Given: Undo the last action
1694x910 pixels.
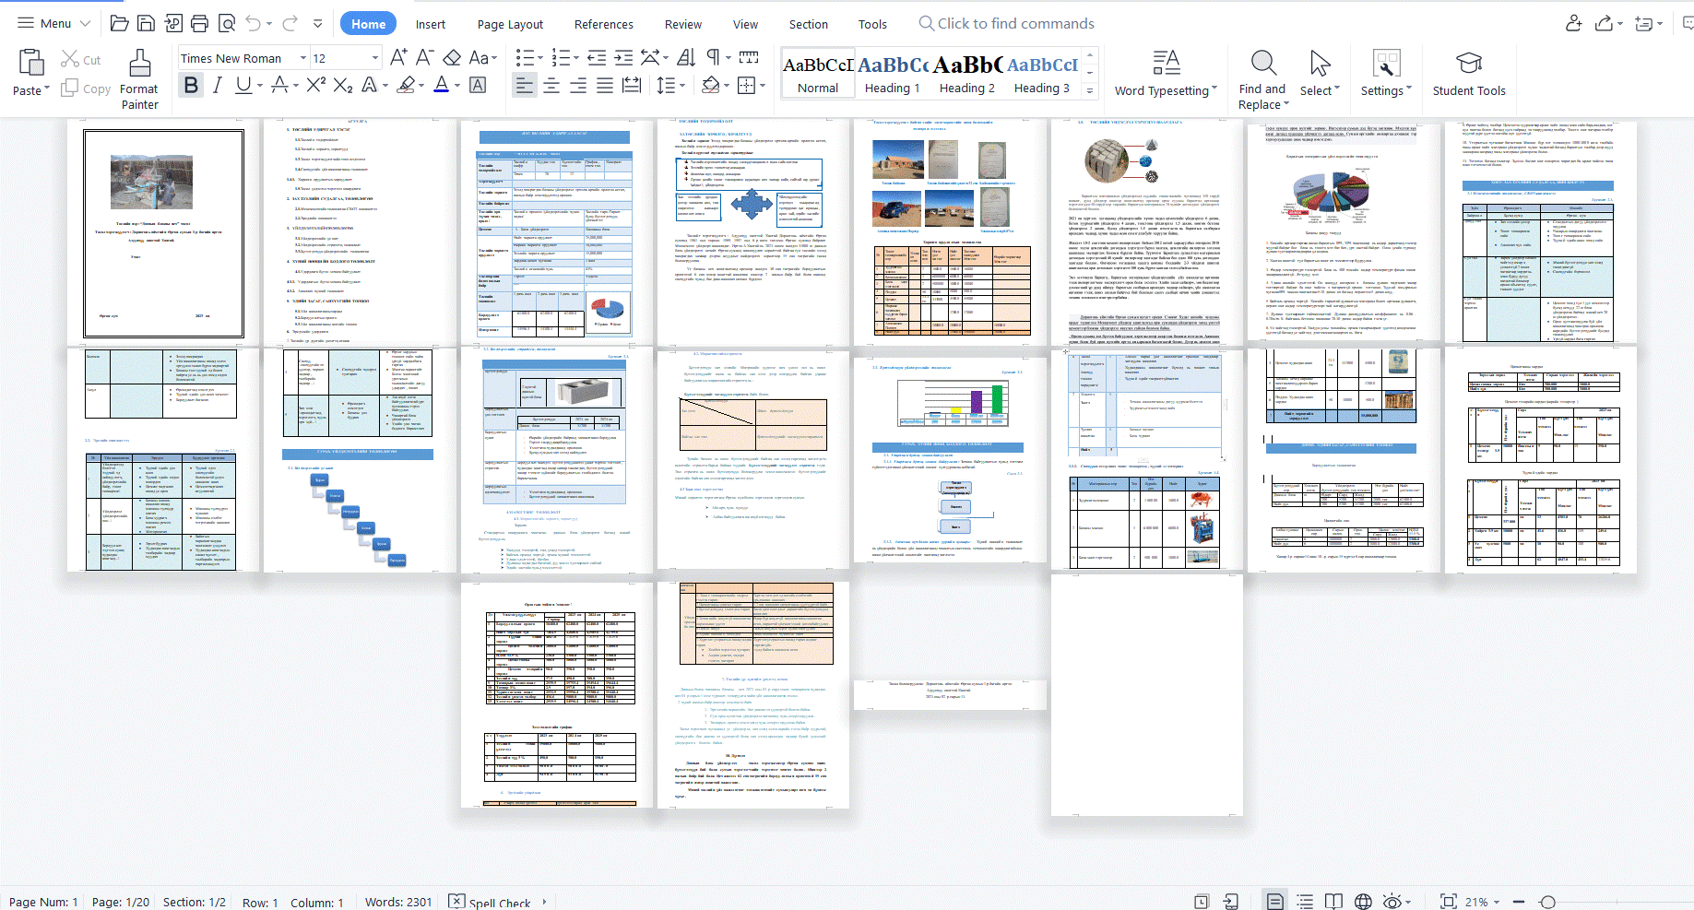Looking at the screenshot, I should [x=254, y=23].
